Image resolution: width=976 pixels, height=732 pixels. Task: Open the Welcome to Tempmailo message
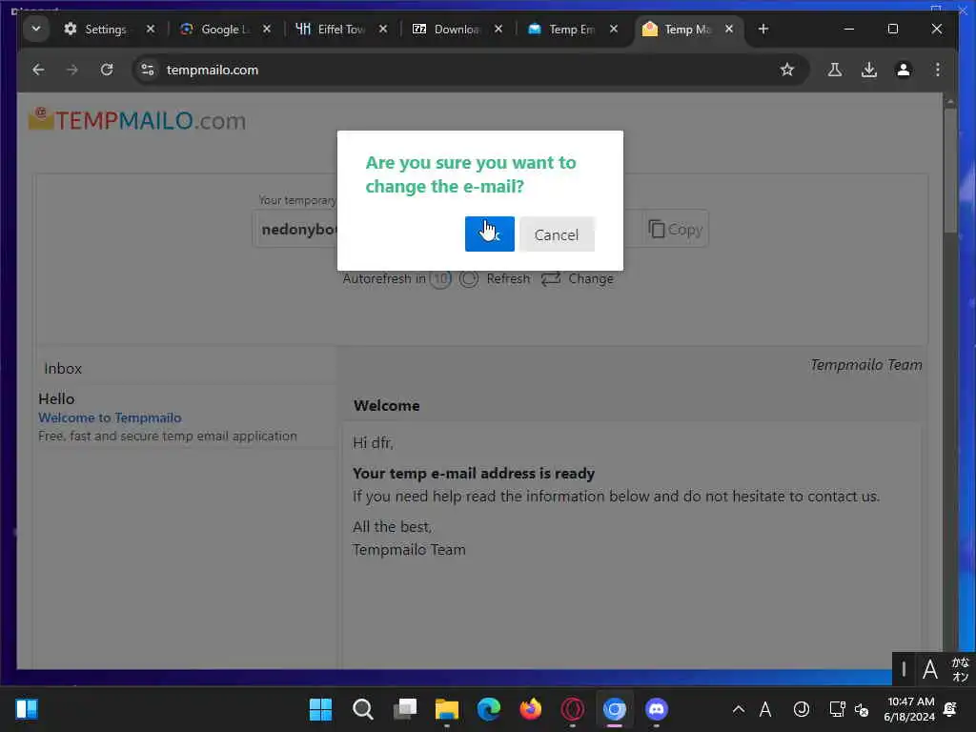110,417
